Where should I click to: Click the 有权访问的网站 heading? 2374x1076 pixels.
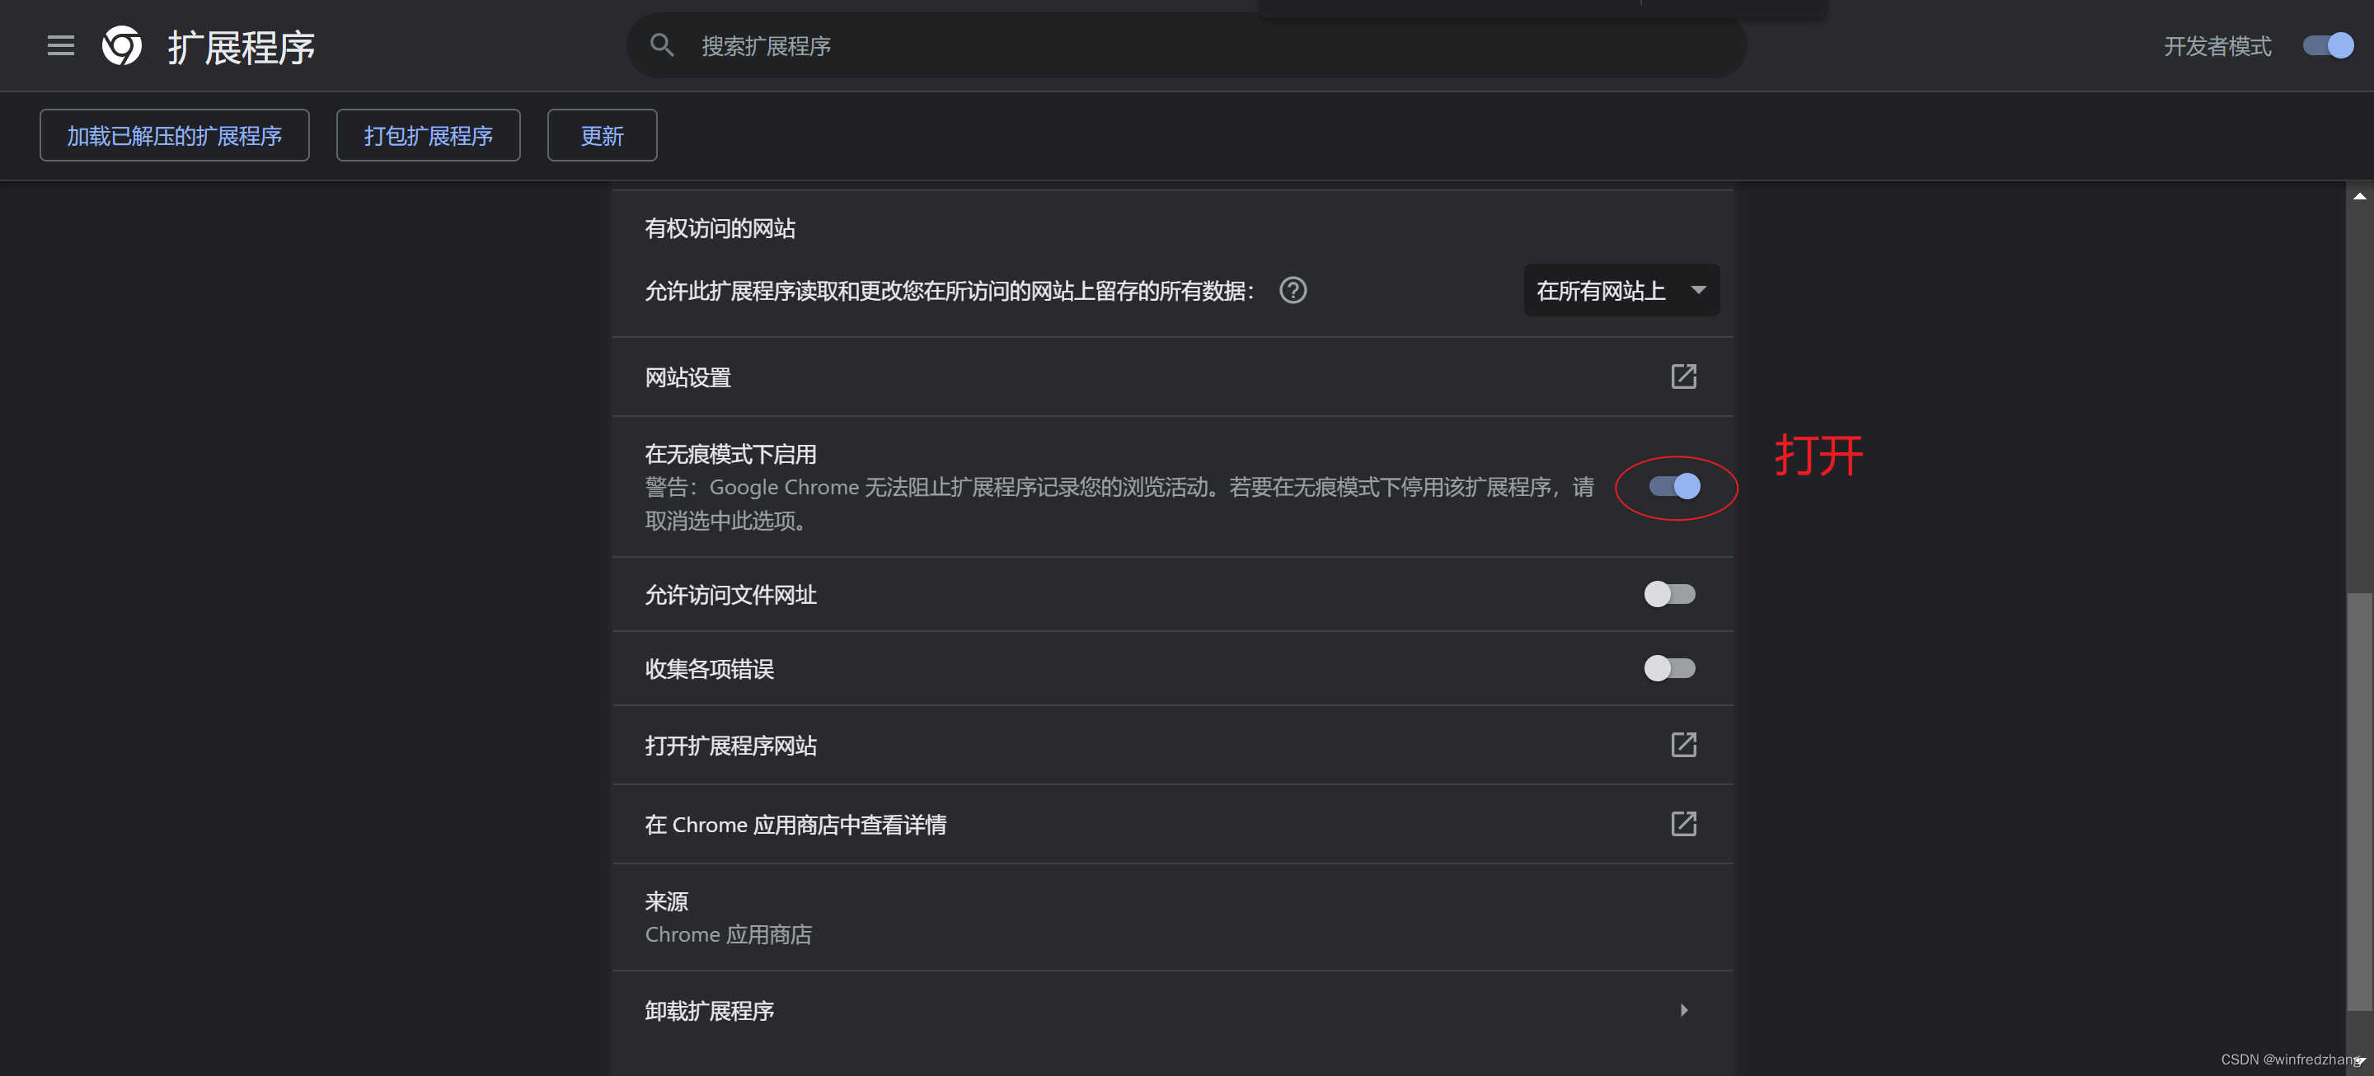point(720,228)
